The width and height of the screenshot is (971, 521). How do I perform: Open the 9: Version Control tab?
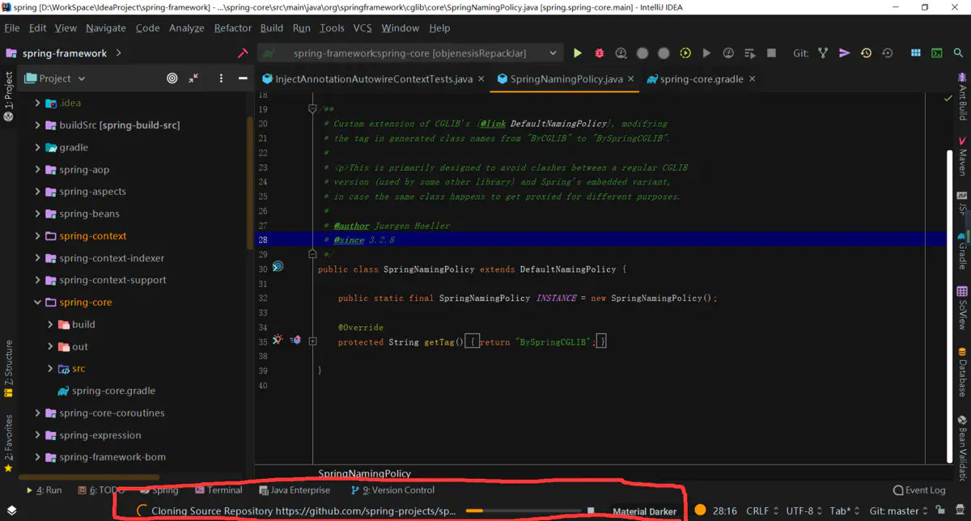(x=392, y=489)
